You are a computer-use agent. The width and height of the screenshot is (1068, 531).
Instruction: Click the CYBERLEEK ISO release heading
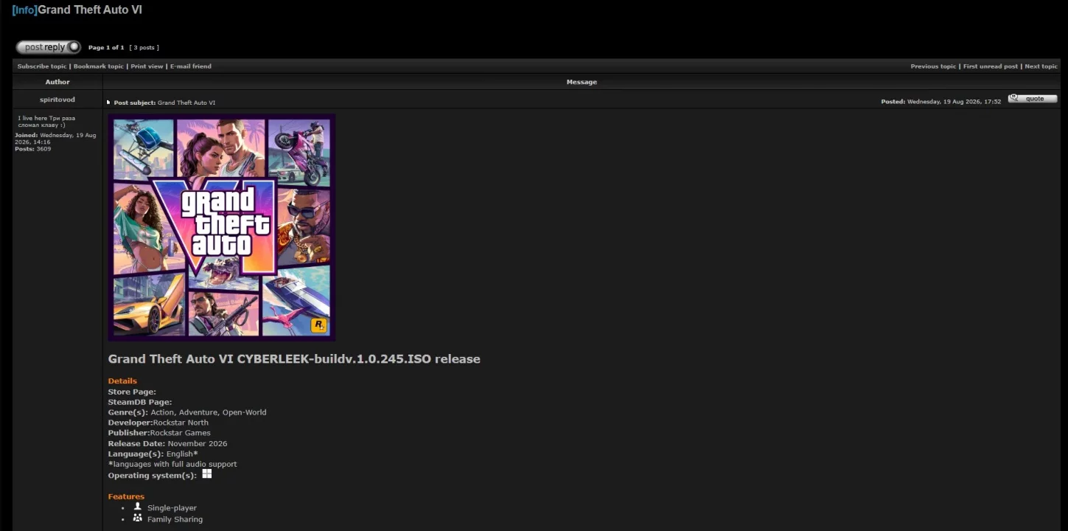point(294,359)
